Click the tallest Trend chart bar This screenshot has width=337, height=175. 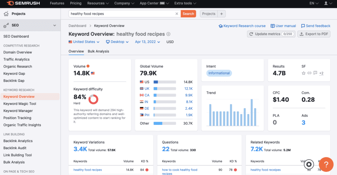(x=252, y=113)
